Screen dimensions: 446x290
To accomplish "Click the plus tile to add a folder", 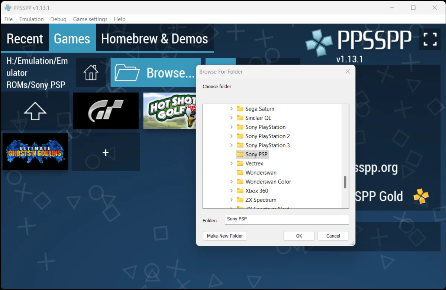I will (106, 153).
